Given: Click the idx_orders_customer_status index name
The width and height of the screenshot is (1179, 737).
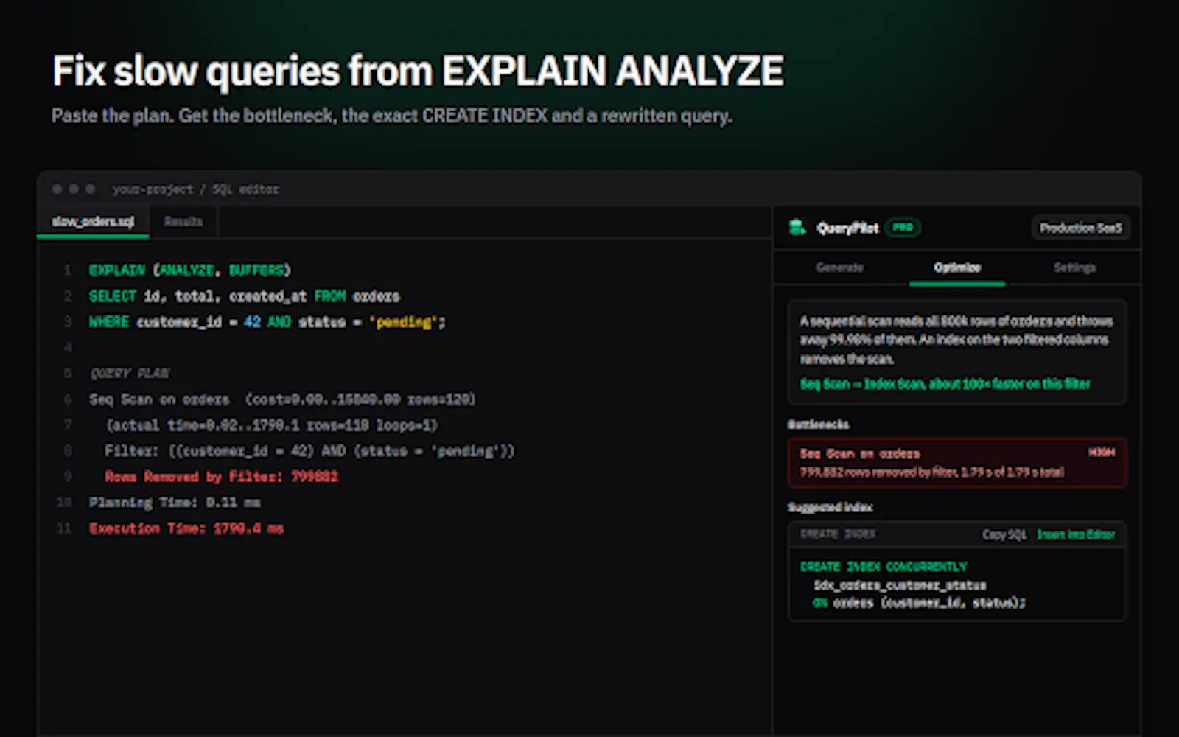Looking at the screenshot, I should 900,585.
